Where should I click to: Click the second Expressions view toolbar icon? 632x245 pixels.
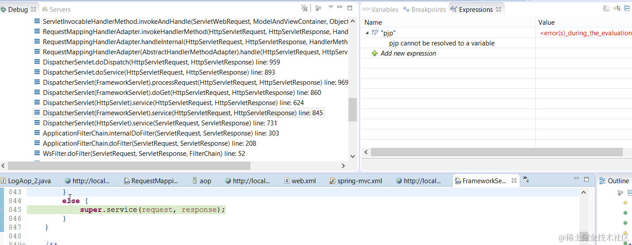point(617,8)
